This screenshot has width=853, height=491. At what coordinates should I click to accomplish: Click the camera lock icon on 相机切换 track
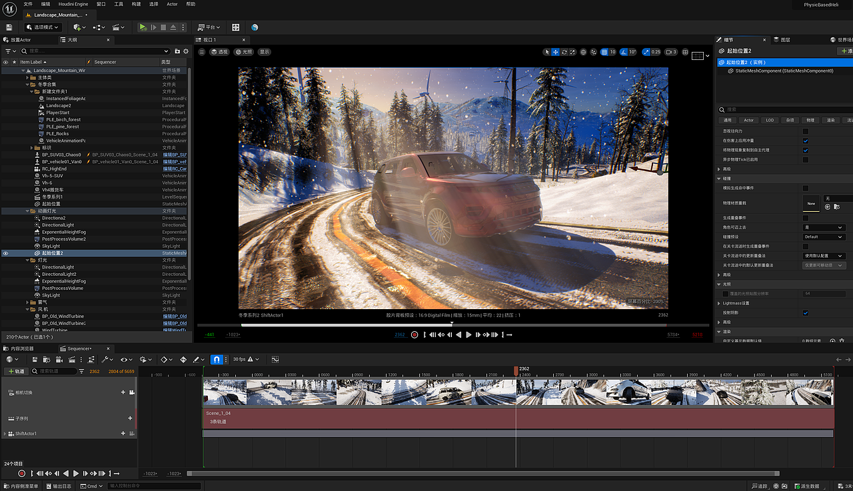click(131, 392)
